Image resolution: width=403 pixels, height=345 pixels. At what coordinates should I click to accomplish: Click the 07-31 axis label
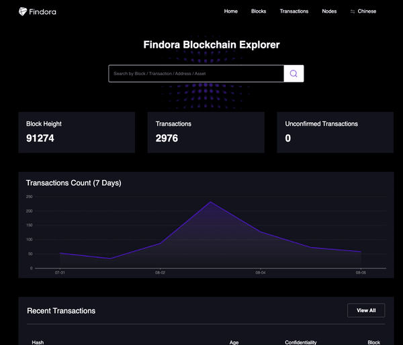point(60,273)
